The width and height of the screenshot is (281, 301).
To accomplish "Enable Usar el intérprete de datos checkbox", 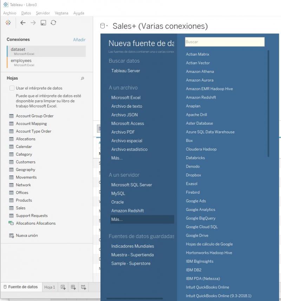I will pos(12,88).
